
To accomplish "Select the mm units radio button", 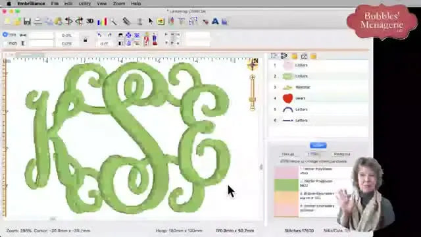I will (5, 34).
